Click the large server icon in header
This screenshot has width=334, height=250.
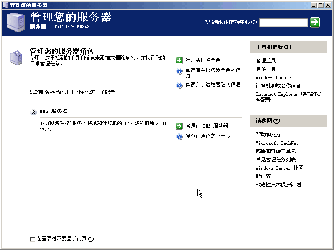15,22
